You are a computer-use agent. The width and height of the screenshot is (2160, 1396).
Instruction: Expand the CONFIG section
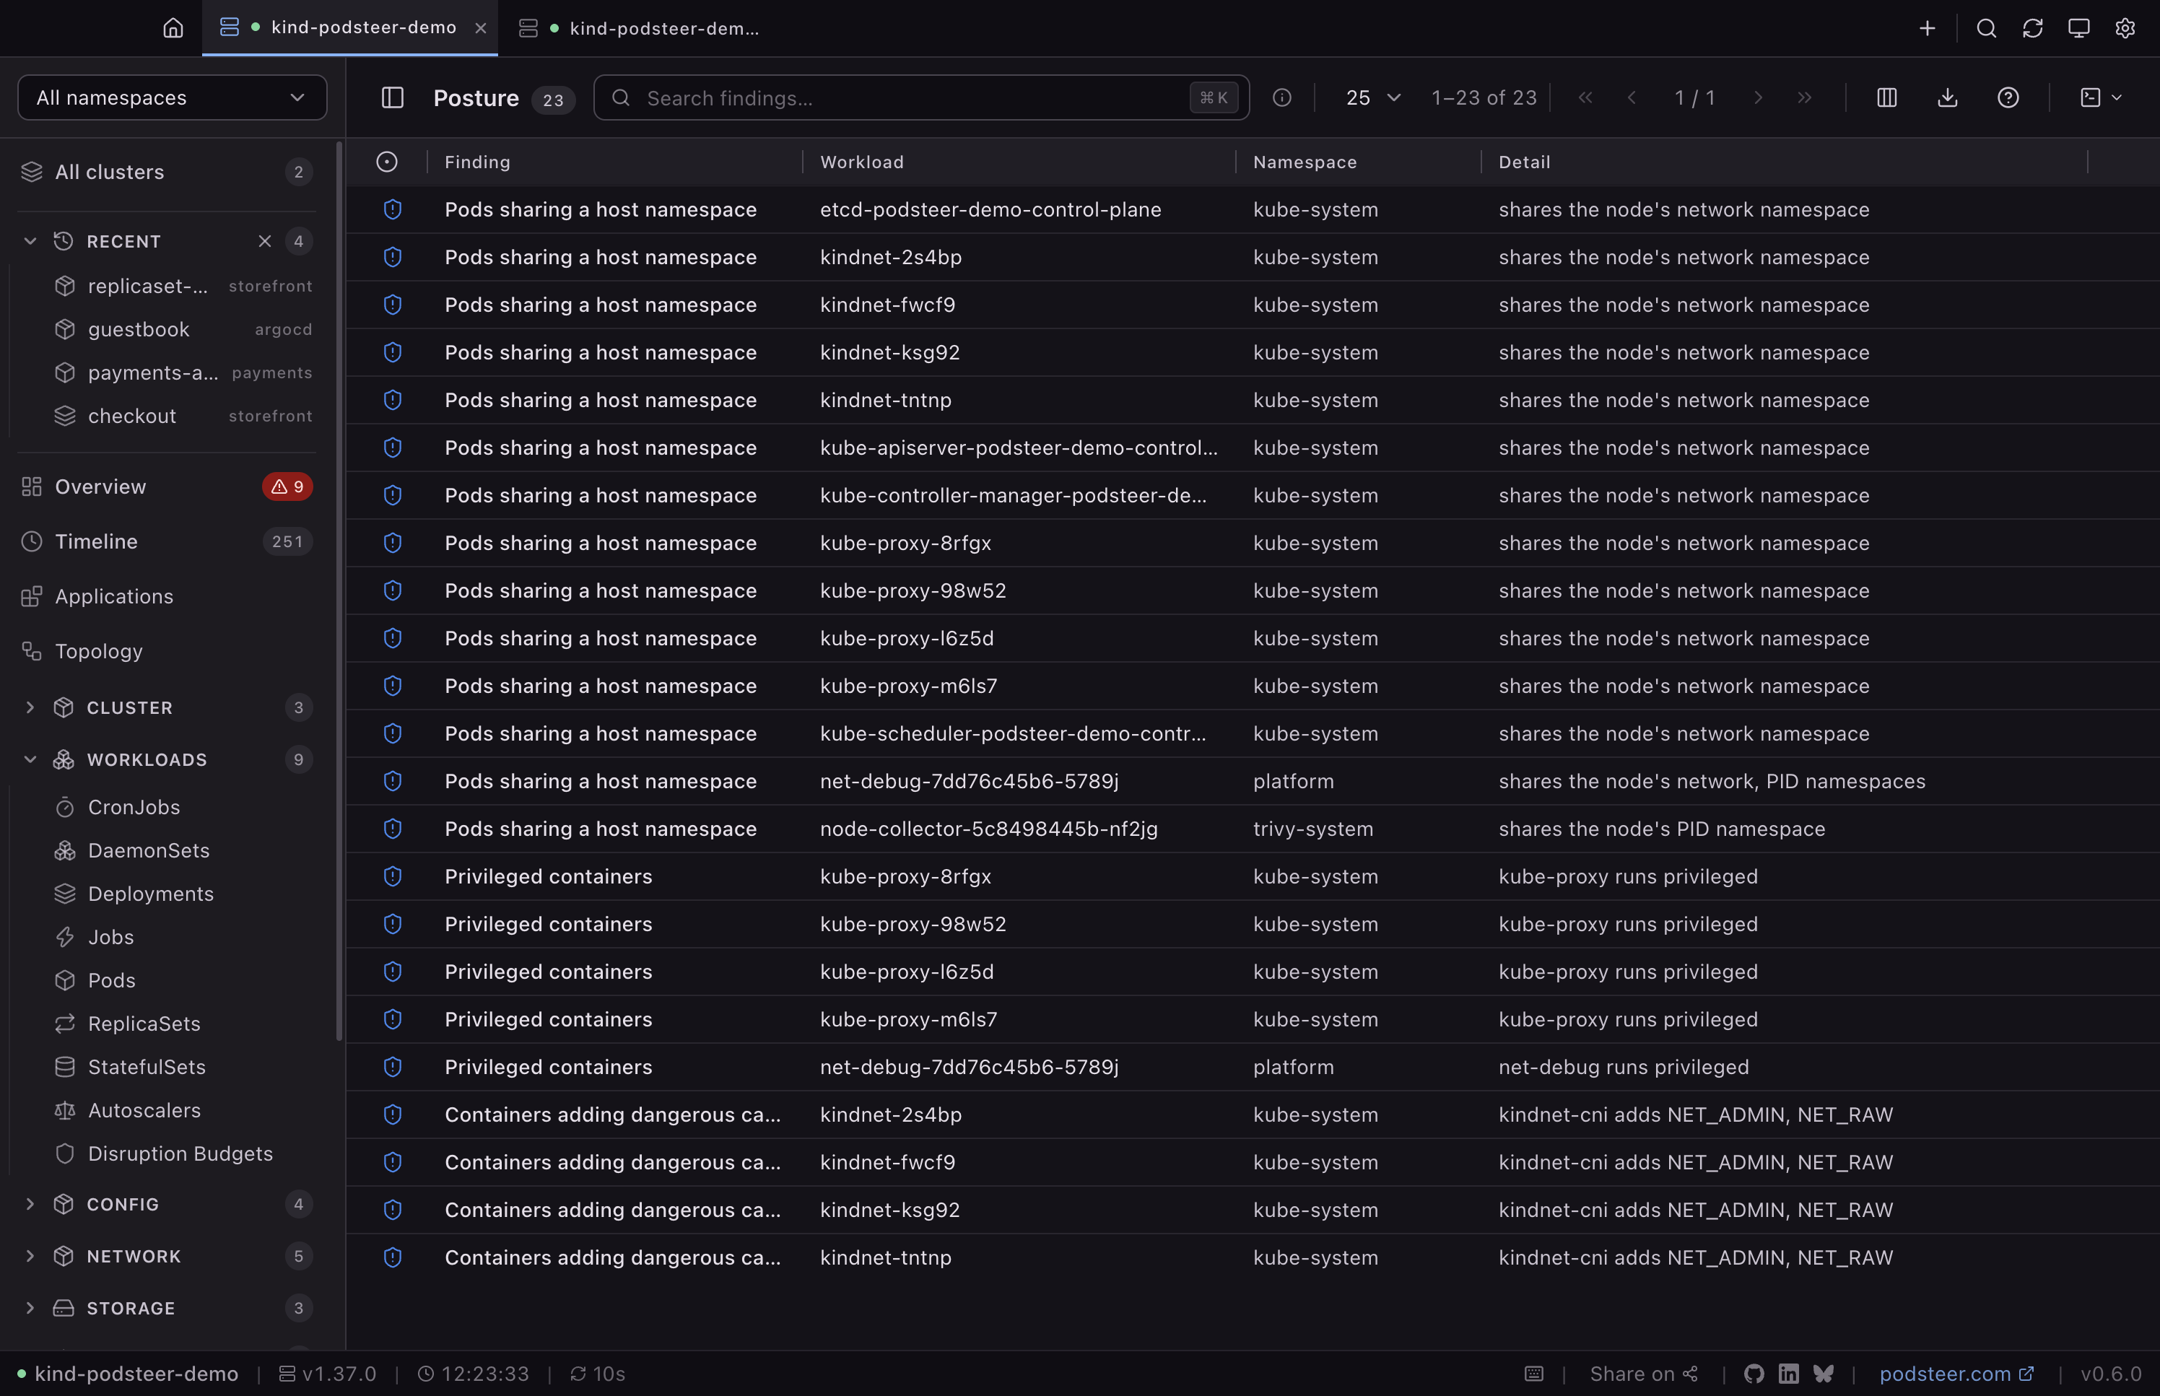30,1204
